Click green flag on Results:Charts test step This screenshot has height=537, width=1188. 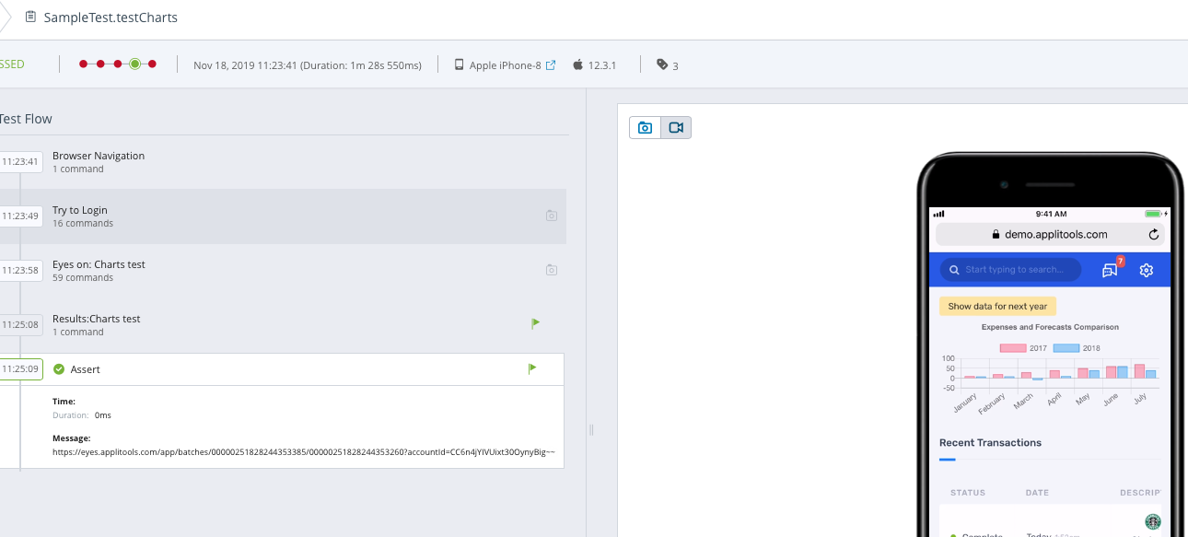(x=535, y=323)
